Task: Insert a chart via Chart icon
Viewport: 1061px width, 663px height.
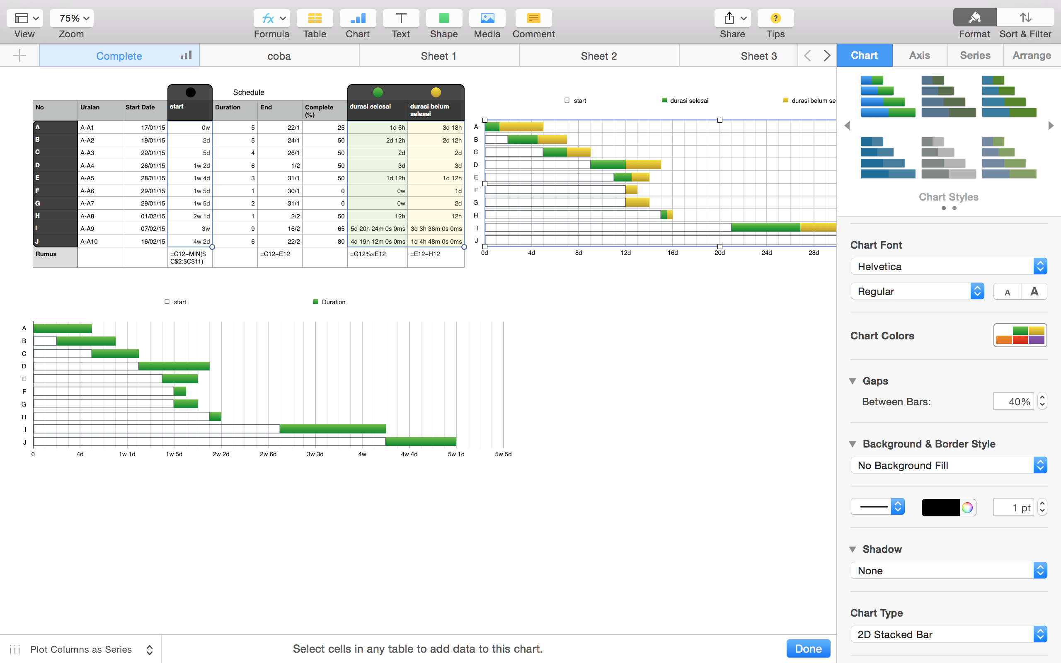Action: coord(357,18)
